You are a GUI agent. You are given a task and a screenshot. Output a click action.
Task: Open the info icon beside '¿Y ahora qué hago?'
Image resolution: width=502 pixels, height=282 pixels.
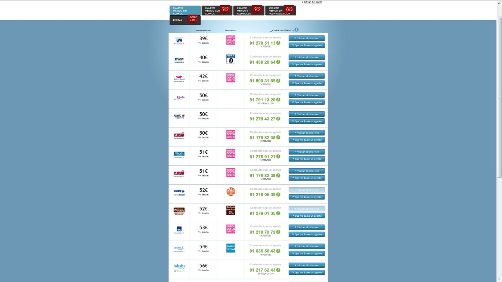296,30
